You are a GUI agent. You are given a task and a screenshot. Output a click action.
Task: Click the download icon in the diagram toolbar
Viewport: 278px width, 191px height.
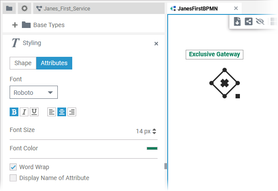(237, 21)
